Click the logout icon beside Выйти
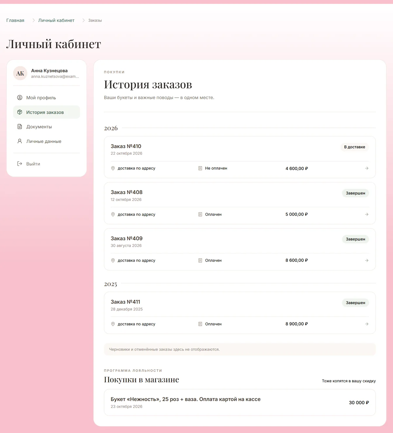This screenshot has height=433, width=393. 20,164
